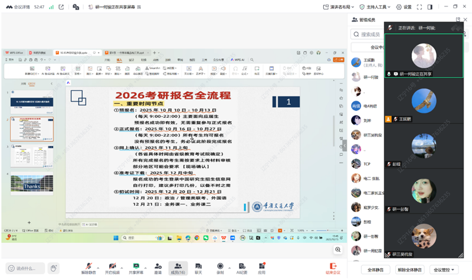Select the 成员(16) members tab

(x=178, y=268)
